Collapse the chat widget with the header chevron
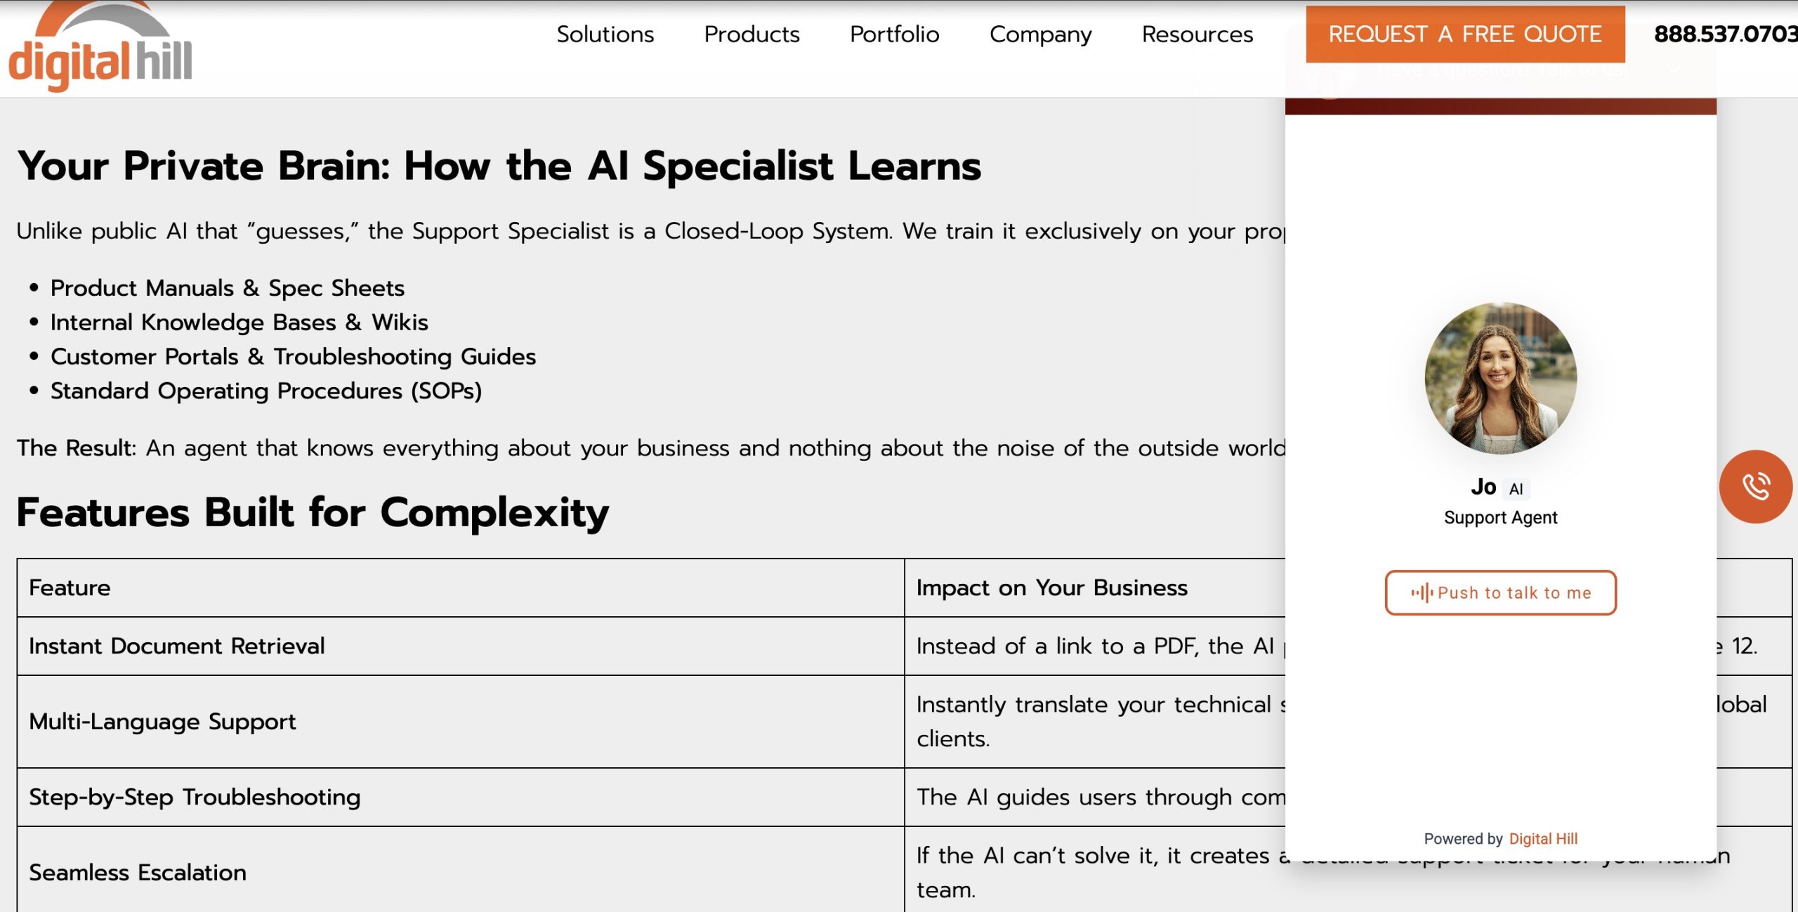 [x=1675, y=70]
